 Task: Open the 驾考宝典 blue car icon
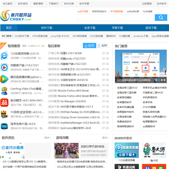[x=4, y=126]
